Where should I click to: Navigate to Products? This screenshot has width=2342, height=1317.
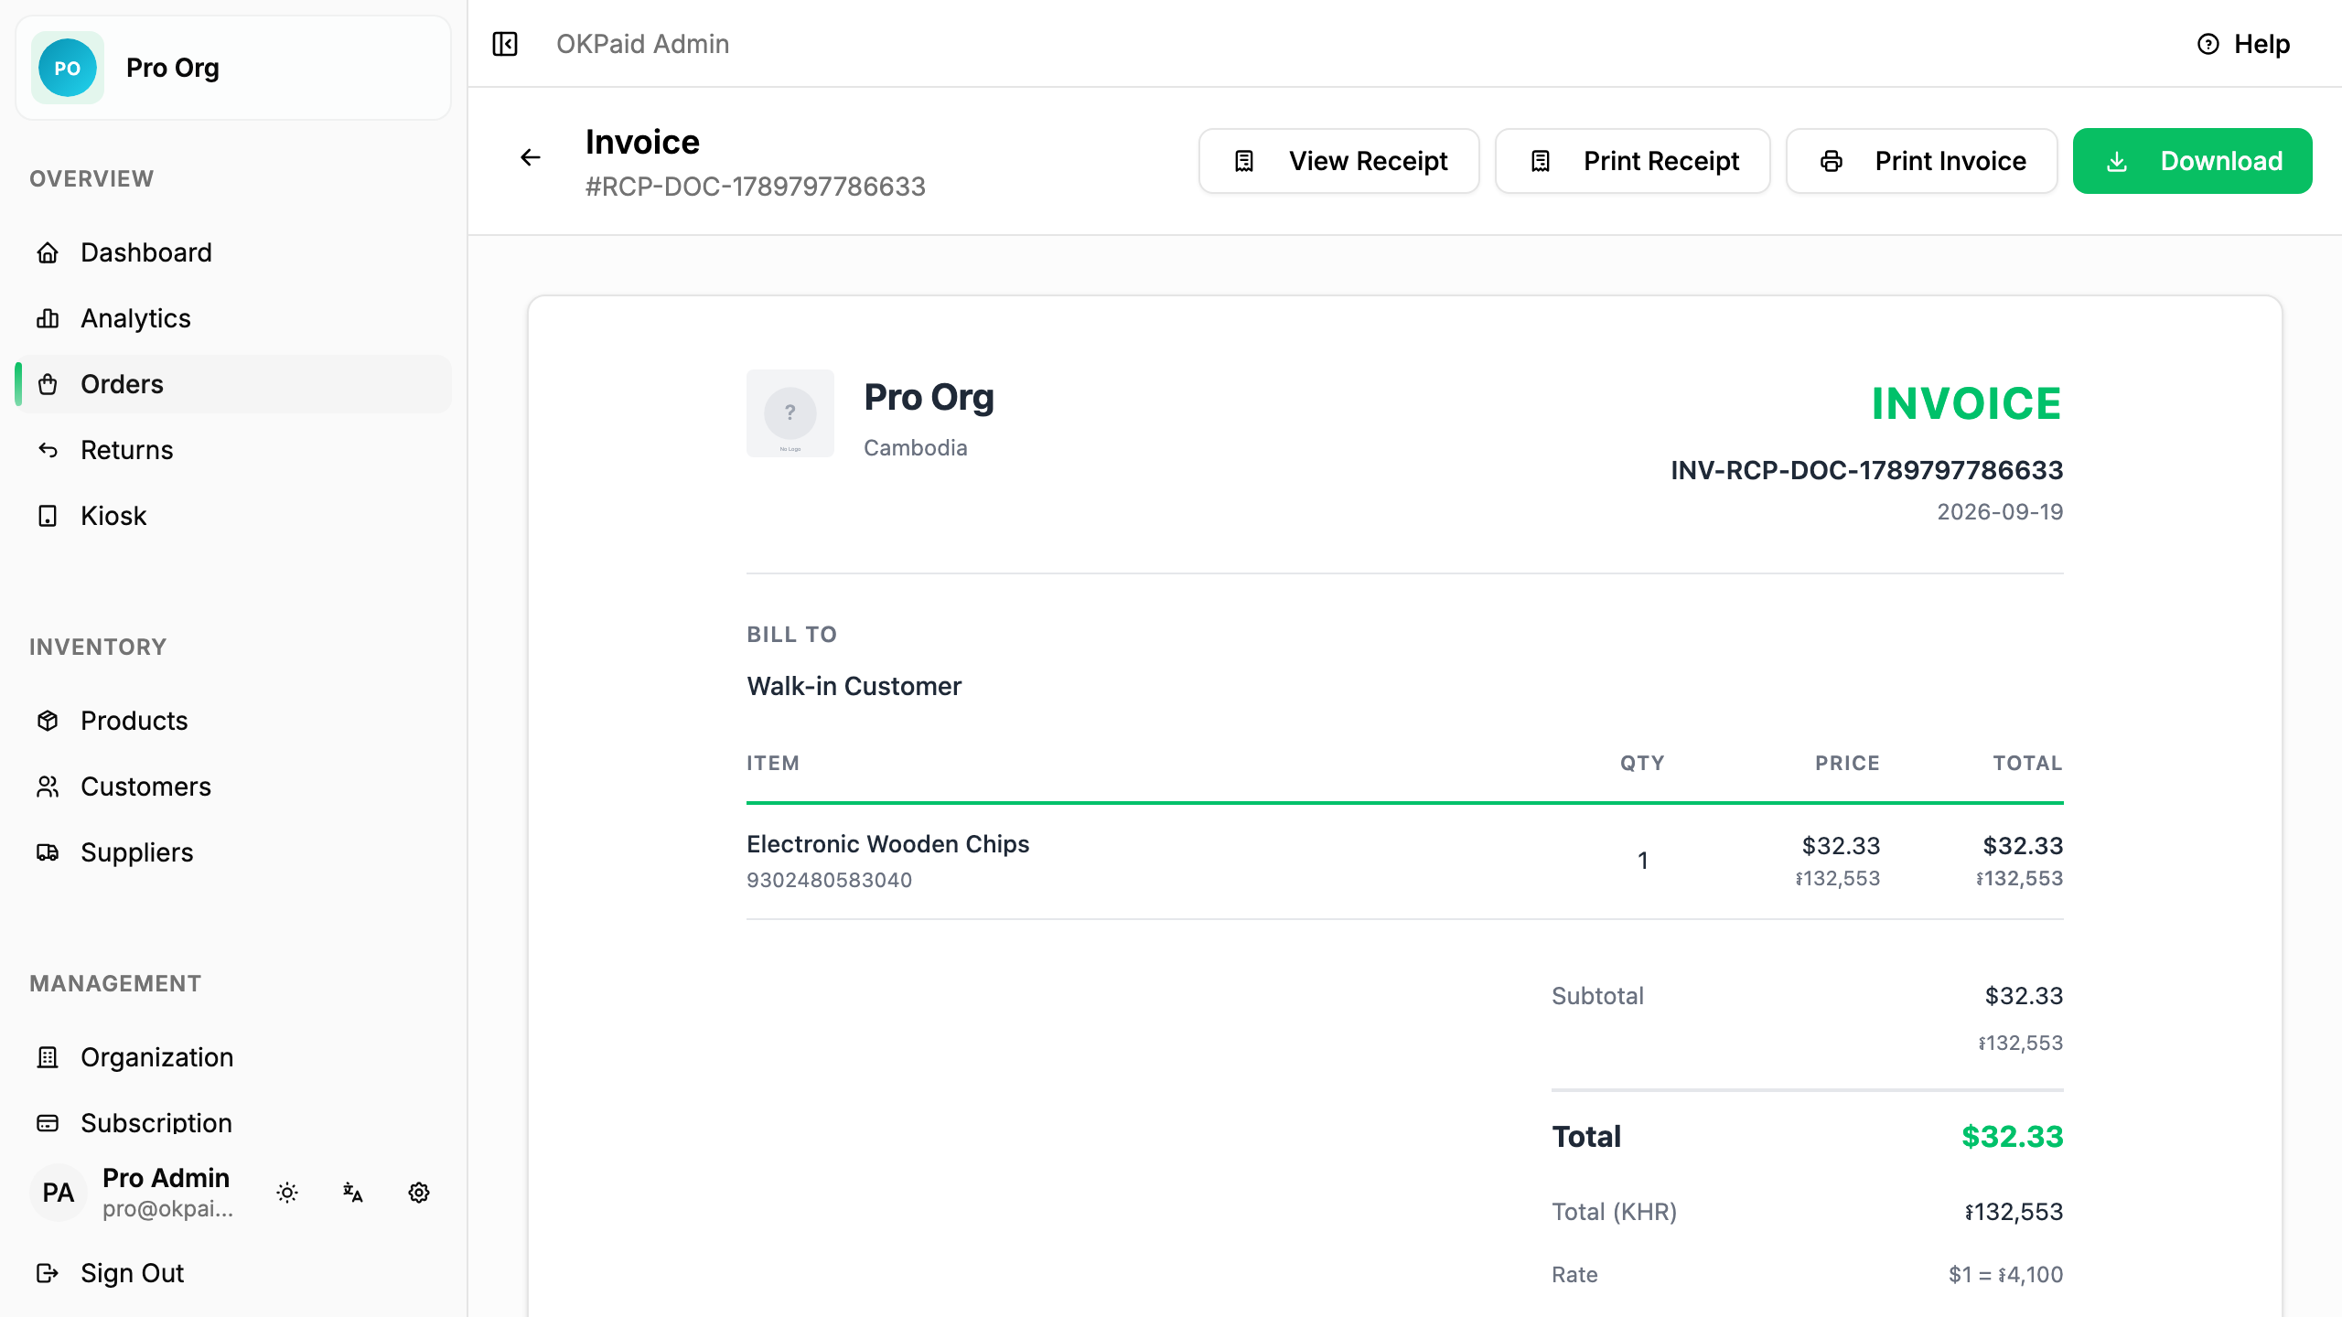pyautogui.click(x=233, y=721)
